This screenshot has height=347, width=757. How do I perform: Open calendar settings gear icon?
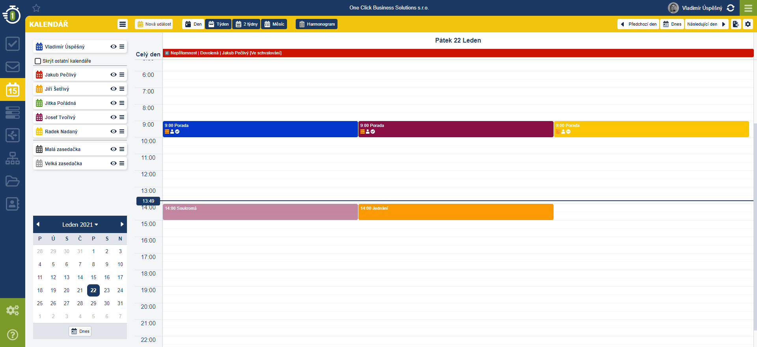748,24
